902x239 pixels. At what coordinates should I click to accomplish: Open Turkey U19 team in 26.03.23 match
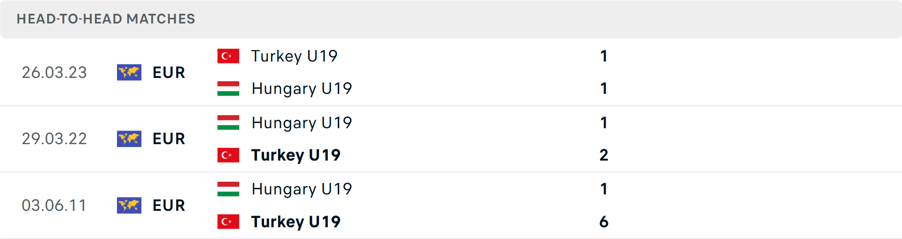point(294,56)
